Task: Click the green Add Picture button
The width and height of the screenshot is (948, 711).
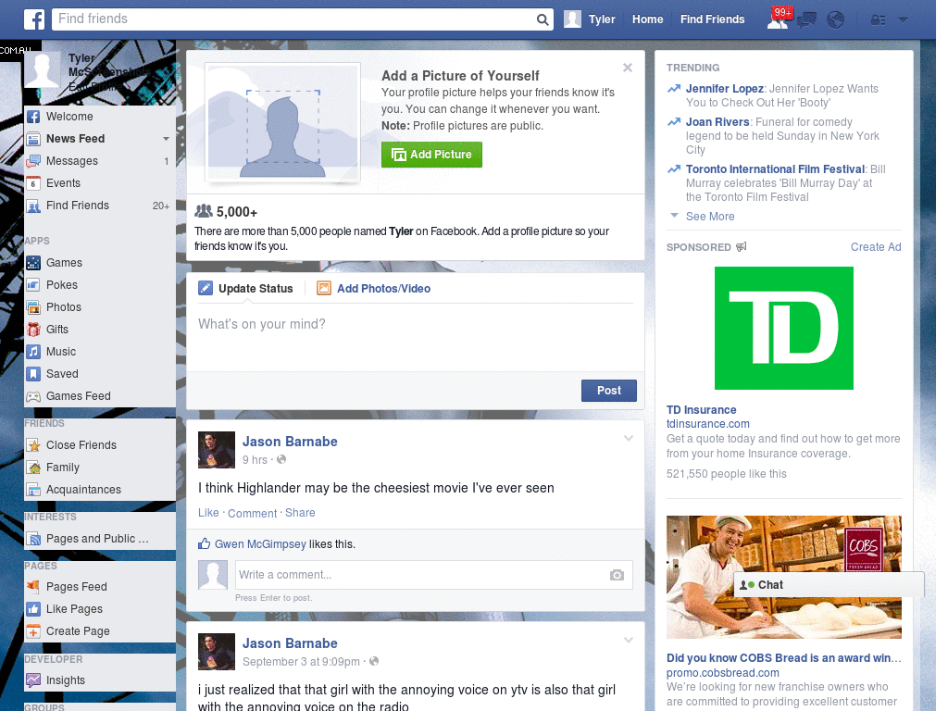Action: (x=431, y=155)
